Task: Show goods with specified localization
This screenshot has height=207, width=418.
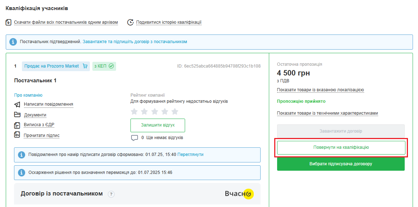Action: pyautogui.click(x=320, y=90)
